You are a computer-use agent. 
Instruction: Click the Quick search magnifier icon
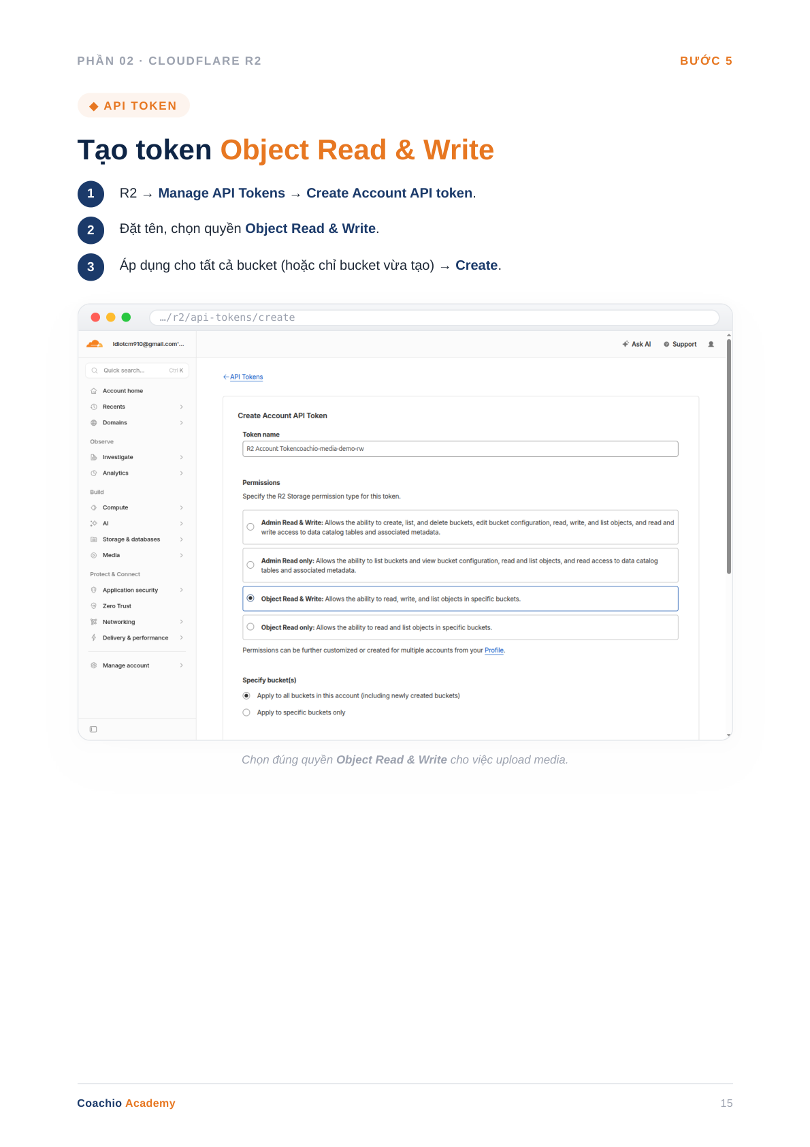click(95, 371)
